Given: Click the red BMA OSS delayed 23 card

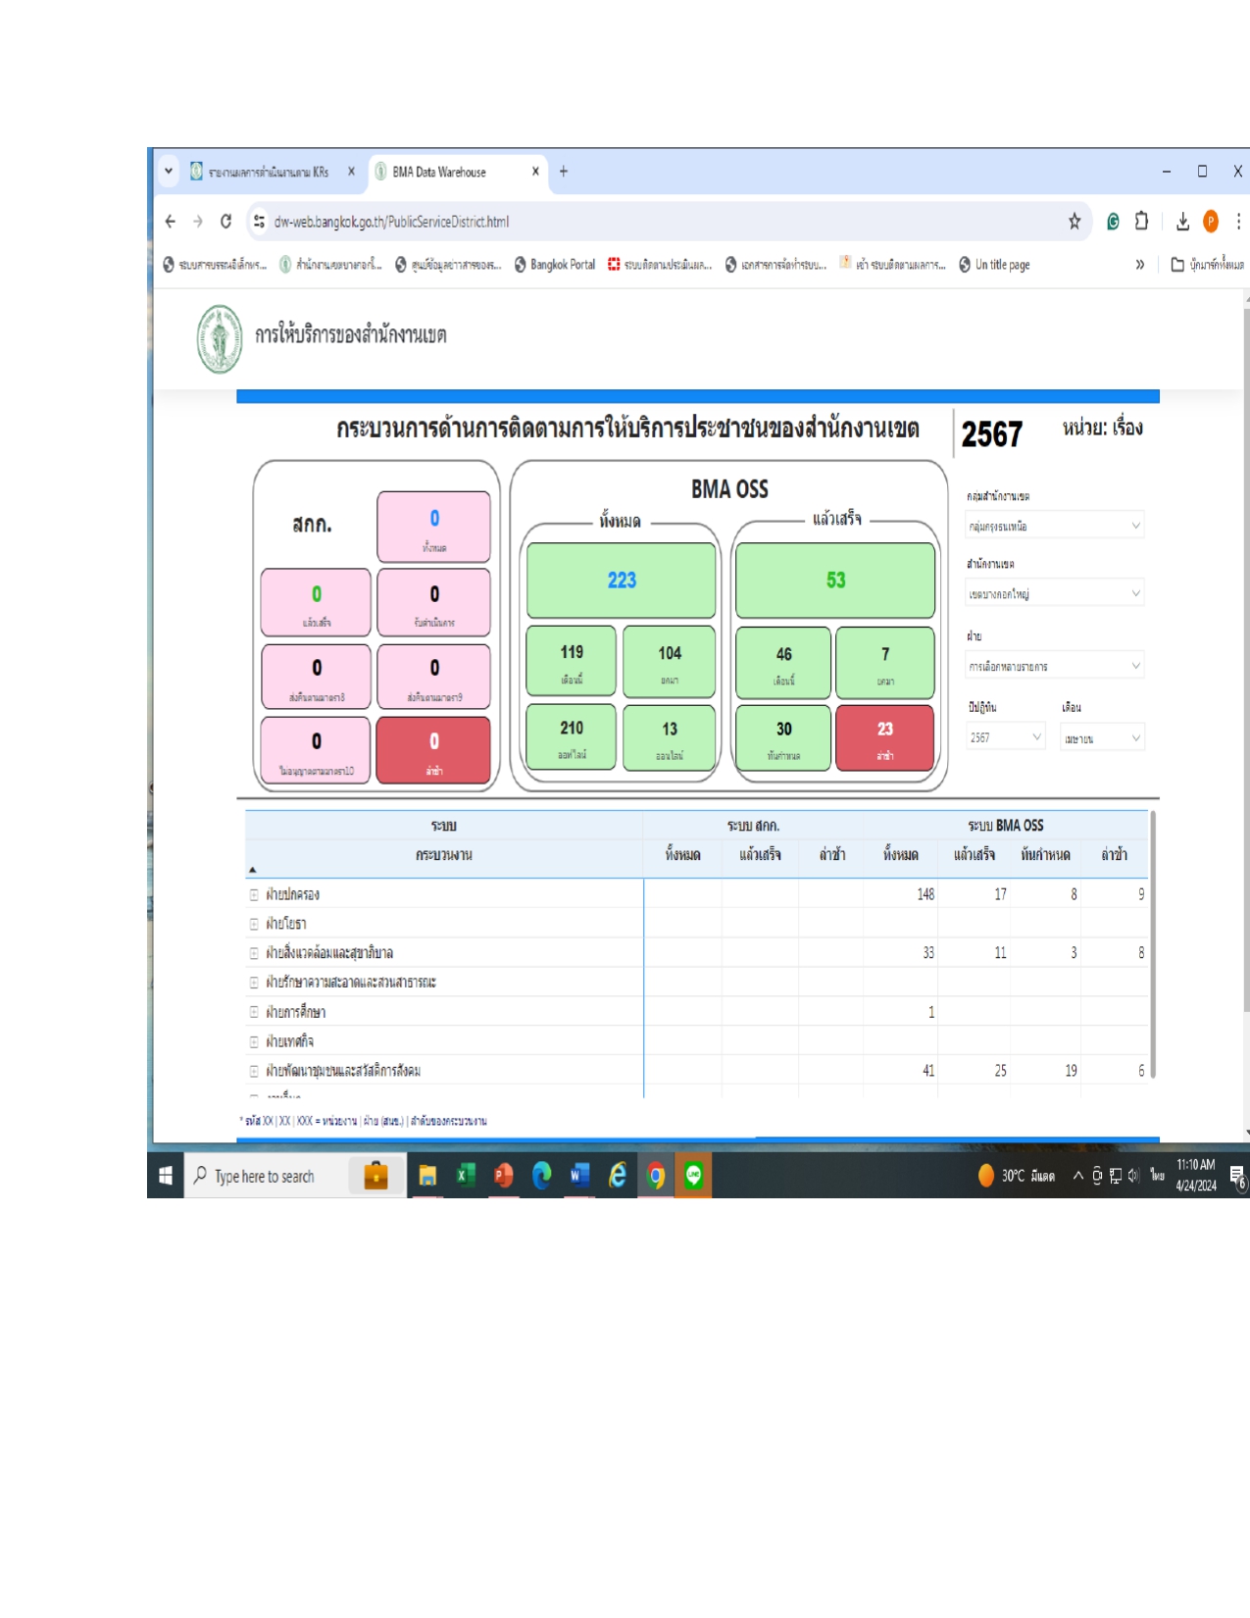Looking at the screenshot, I should [884, 738].
